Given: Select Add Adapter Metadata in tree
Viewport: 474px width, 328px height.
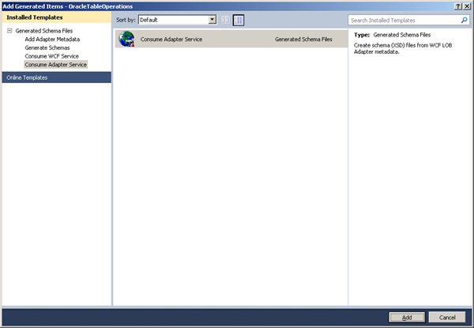Looking at the screenshot, I should tap(52, 39).
